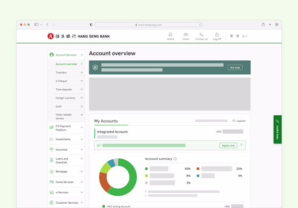Screen dimensions: 298x208
Task: Click the light green 8% legend swatch
Action: pyautogui.click(x=146, y=176)
